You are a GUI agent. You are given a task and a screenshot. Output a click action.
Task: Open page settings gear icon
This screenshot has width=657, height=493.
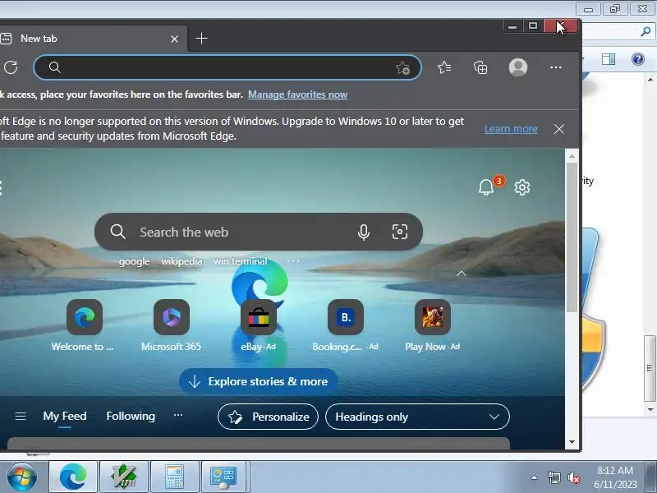(x=522, y=187)
